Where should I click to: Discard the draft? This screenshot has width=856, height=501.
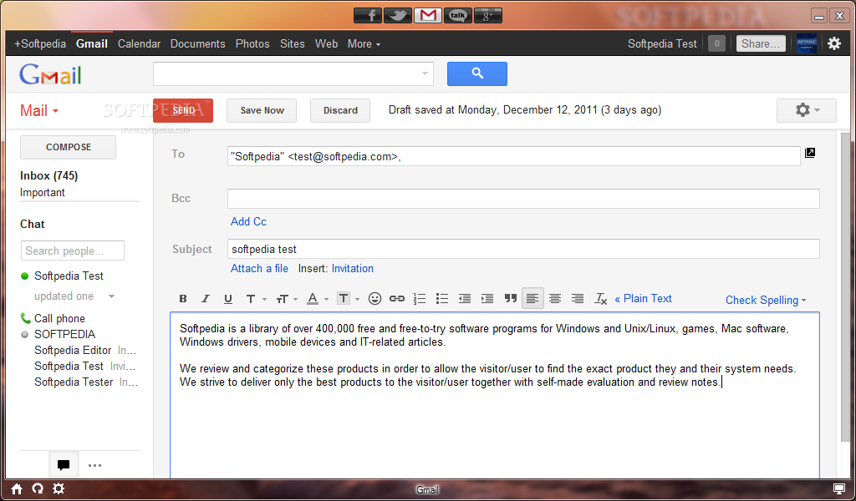(x=340, y=110)
